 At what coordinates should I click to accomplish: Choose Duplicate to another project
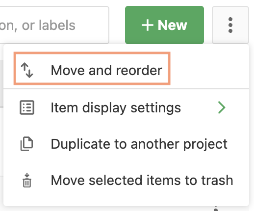click(x=126, y=144)
